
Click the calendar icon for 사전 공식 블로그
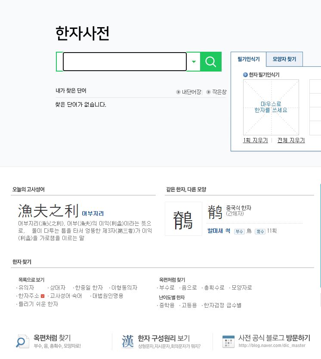pos(228,341)
